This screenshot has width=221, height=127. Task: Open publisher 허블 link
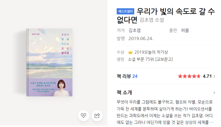coord(185,30)
